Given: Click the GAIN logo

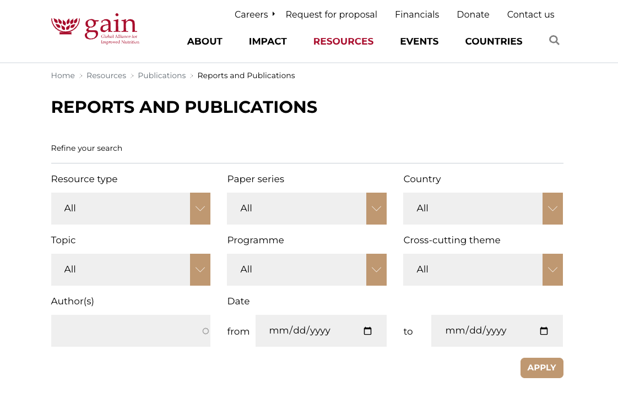Looking at the screenshot, I should (94, 28).
